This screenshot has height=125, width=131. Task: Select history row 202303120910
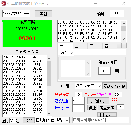click(25, 65)
